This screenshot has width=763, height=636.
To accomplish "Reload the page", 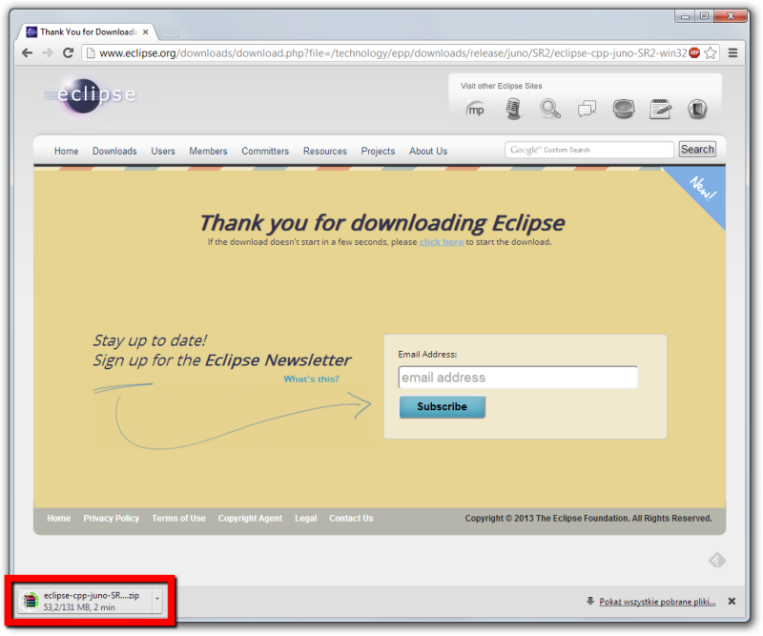I will (x=68, y=52).
